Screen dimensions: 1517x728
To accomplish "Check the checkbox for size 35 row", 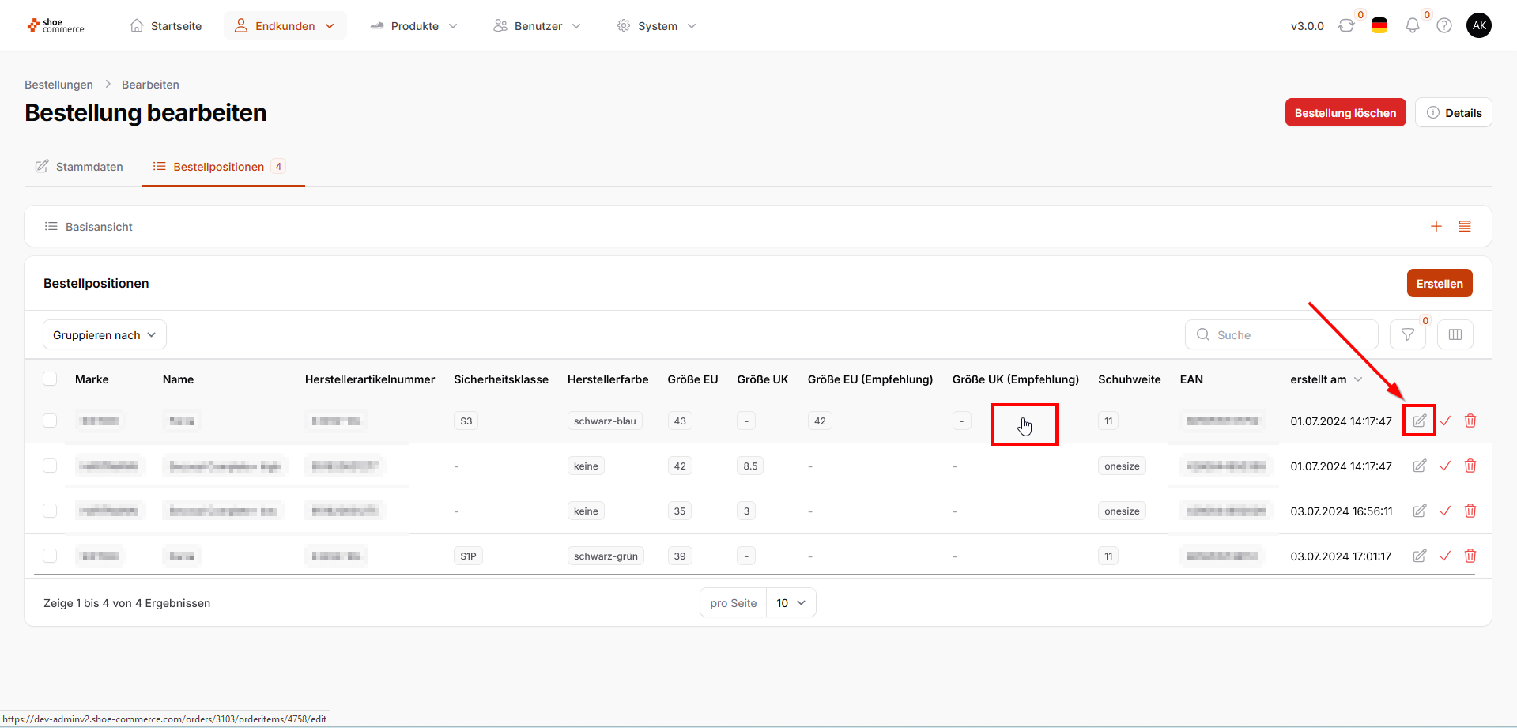I will (50, 511).
